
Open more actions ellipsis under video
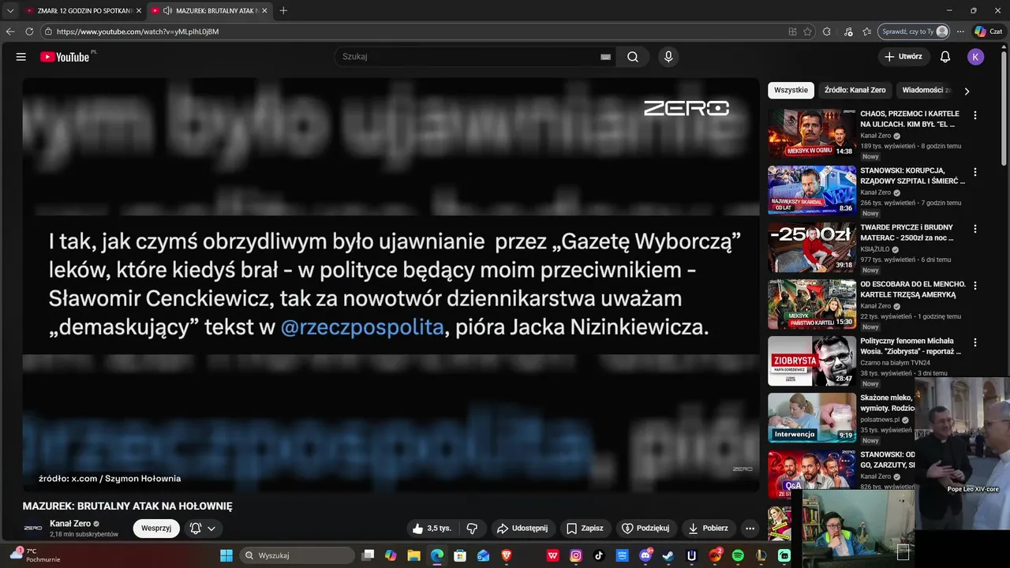pos(750,529)
